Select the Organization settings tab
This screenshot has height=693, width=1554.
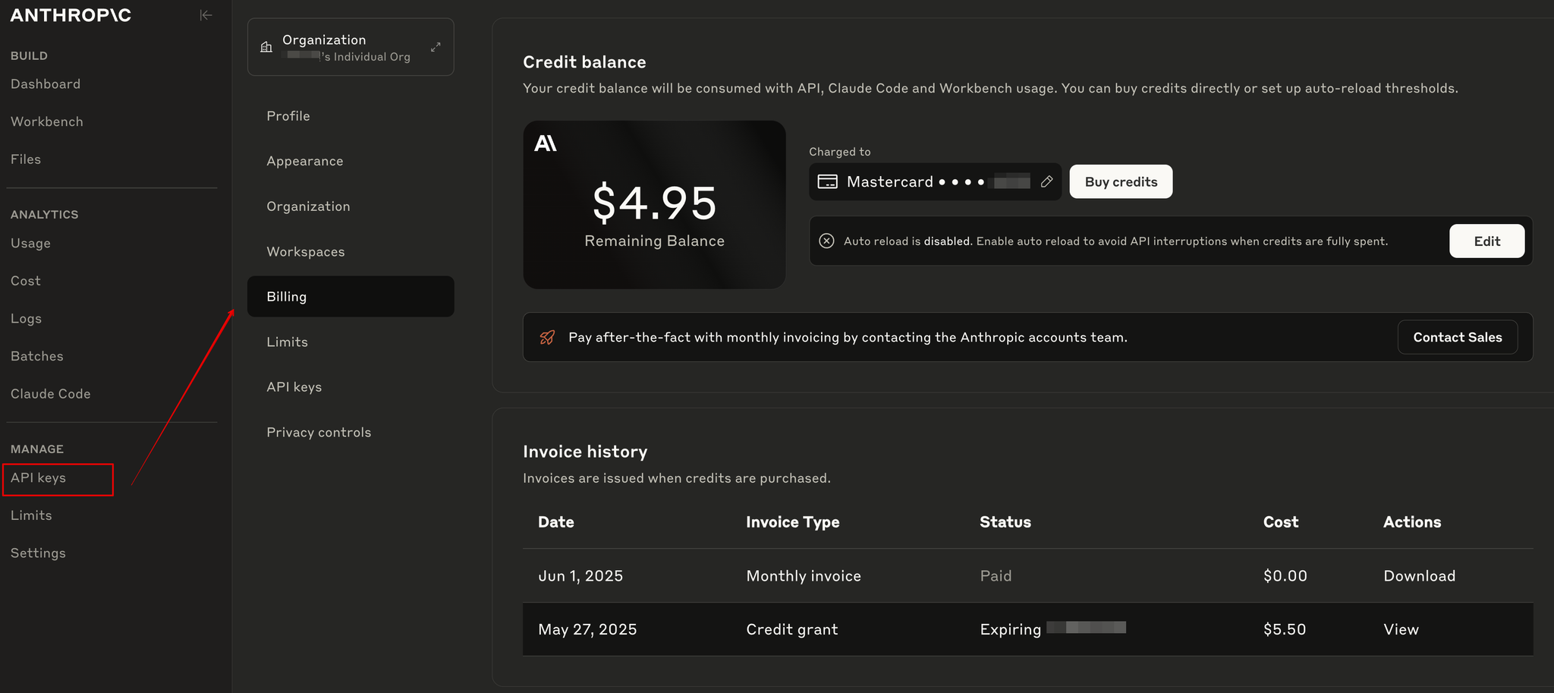pos(351,206)
